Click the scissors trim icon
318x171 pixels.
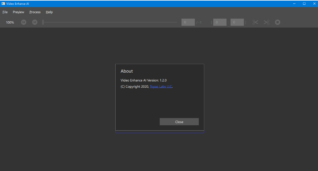click(x=255, y=22)
